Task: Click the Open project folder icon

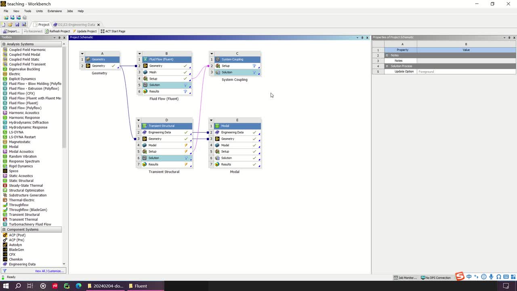Action: pos(10,25)
